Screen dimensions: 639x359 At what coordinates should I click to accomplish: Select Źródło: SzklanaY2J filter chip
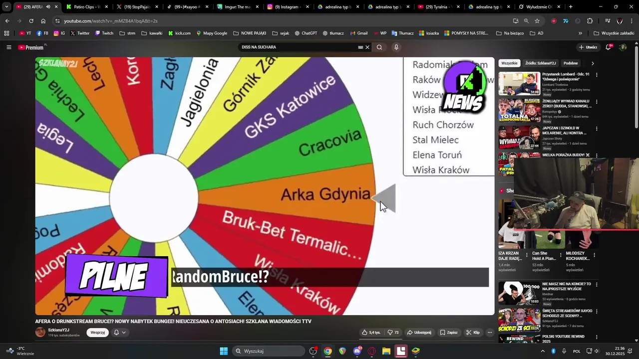pyautogui.click(x=540, y=63)
